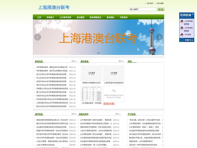The width and height of the screenshot is (197, 148).
Task: Open 对外经济贸易大学2021年 news entry
Action: click(x=52, y=99)
